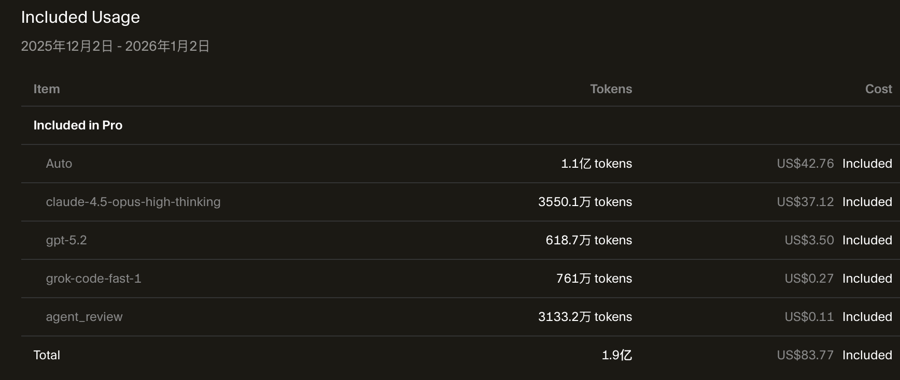Image resolution: width=900 pixels, height=380 pixels.
Task: Click the grok-code-fast-1 model name
Action: coord(93,279)
